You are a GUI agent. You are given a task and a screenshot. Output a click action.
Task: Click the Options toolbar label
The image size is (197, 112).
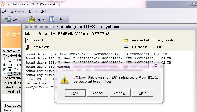61,19
